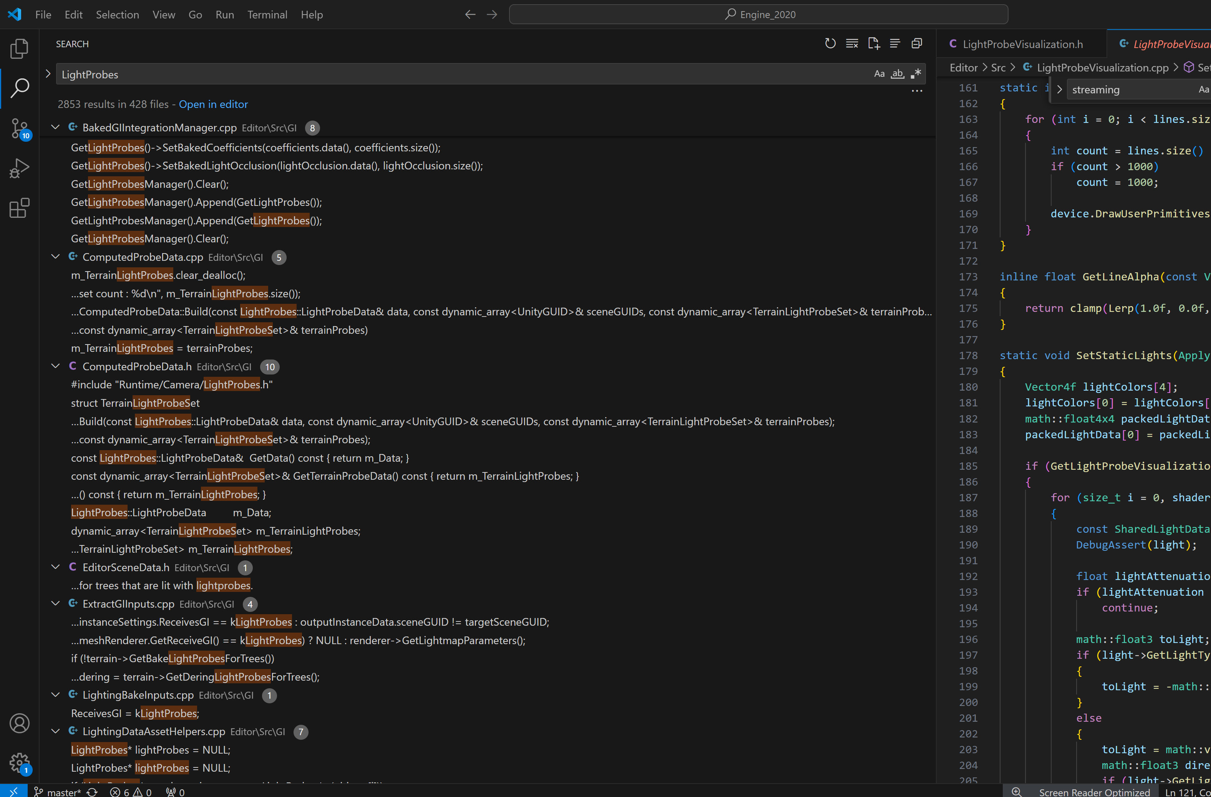Toggle Use Regular Expression in search
Viewport: 1211px width, 797px height.
(916, 74)
